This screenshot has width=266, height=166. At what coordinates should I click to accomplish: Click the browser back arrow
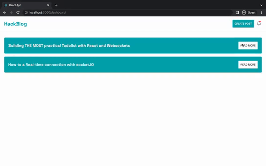pyautogui.click(x=4, y=12)
